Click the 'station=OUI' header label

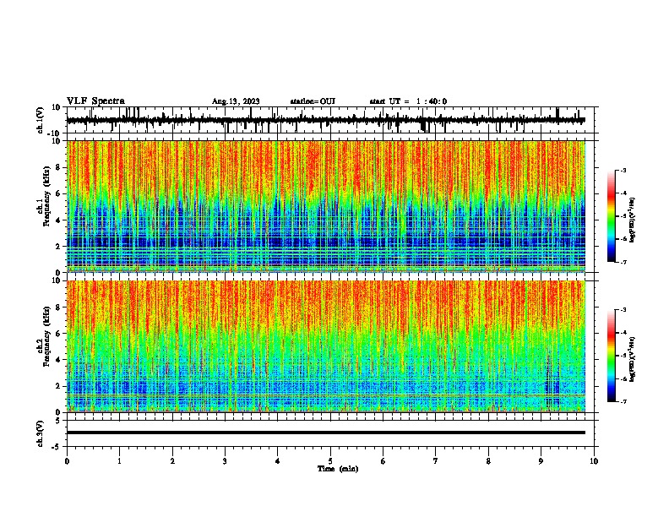(x=313, y=101)
